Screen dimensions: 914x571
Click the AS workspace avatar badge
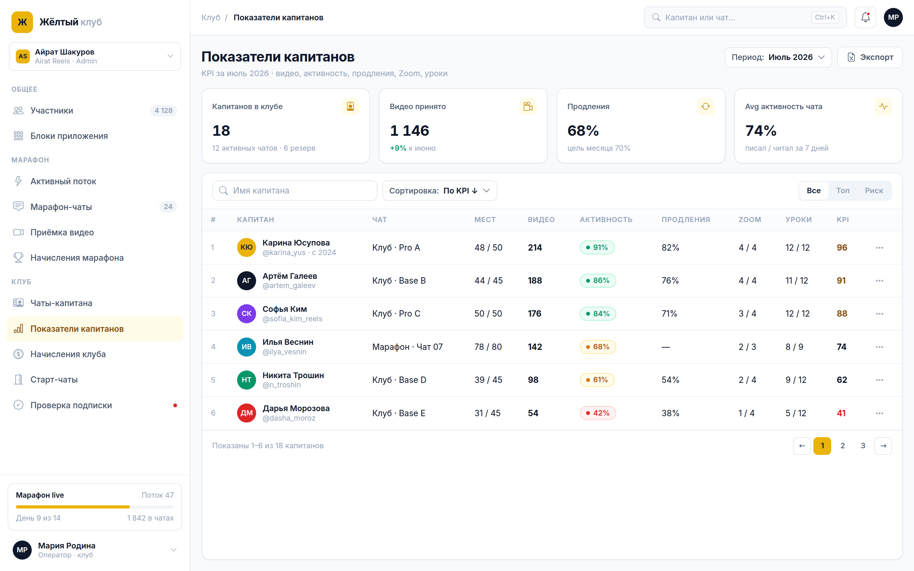pyautogui.click(x=23, y=56)
